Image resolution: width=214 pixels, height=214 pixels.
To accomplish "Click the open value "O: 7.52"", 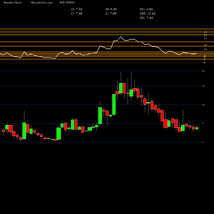I will (77, 9).
